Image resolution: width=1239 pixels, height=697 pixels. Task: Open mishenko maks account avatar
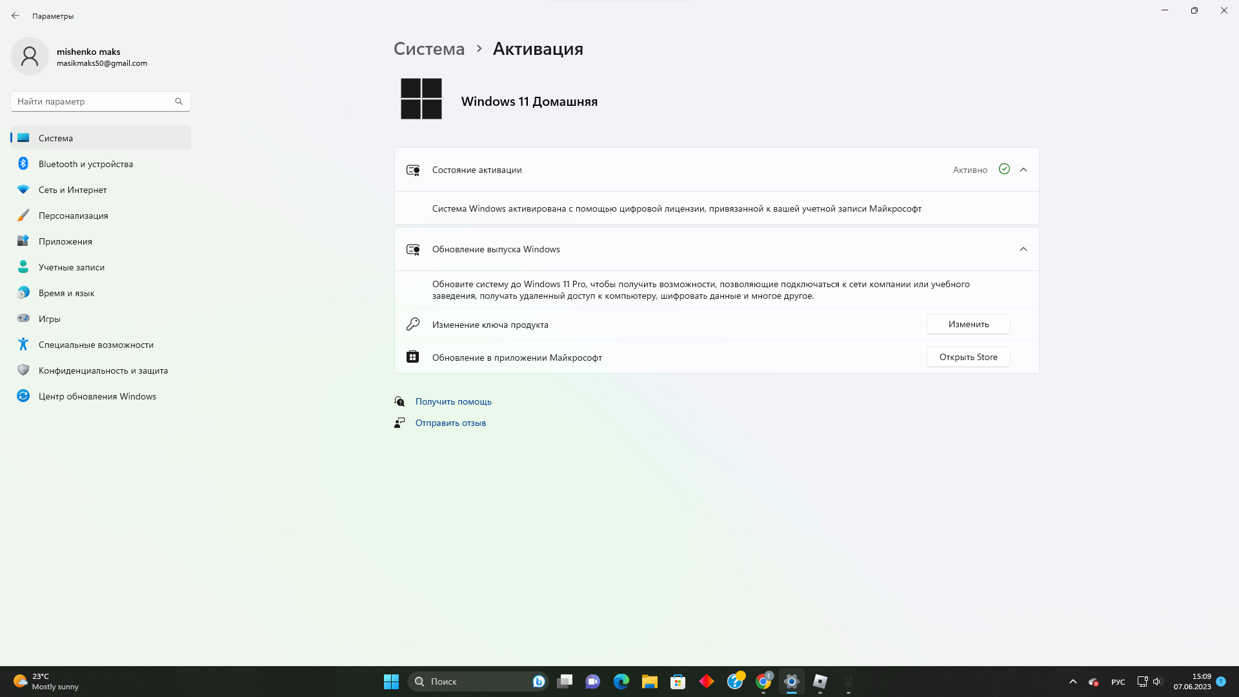[30, 56]
